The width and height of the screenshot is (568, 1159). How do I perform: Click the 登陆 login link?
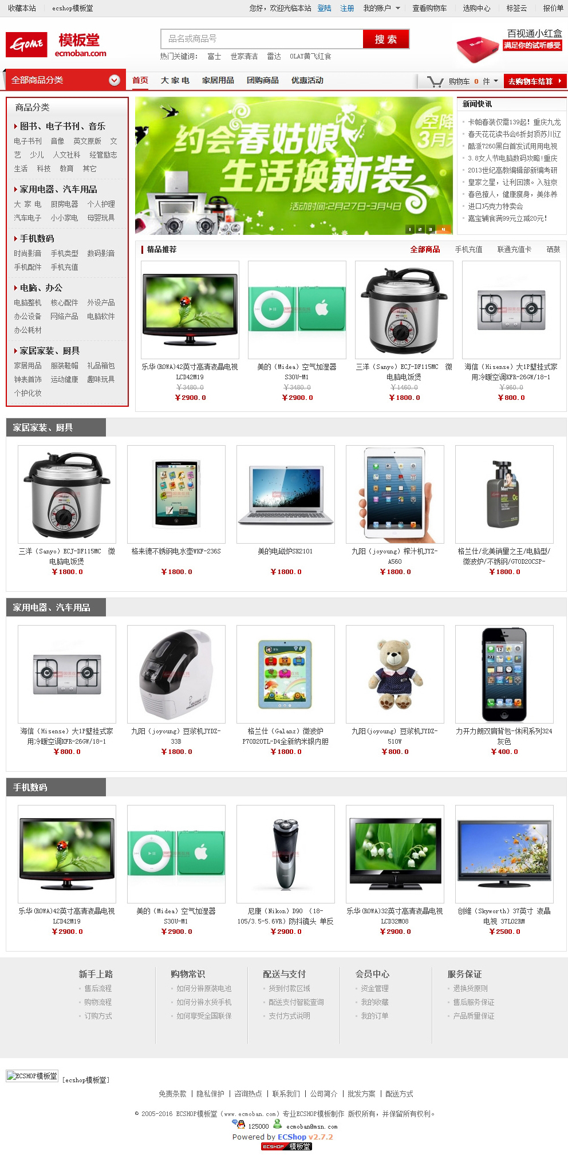[324, 8]
